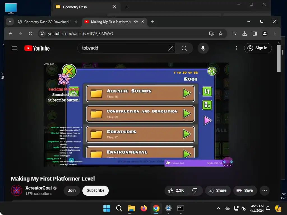Open the YouTube guide hamburger menu
Image resolution: width=287 pixels, height=215 pixels.
click(x=14, y=48)
